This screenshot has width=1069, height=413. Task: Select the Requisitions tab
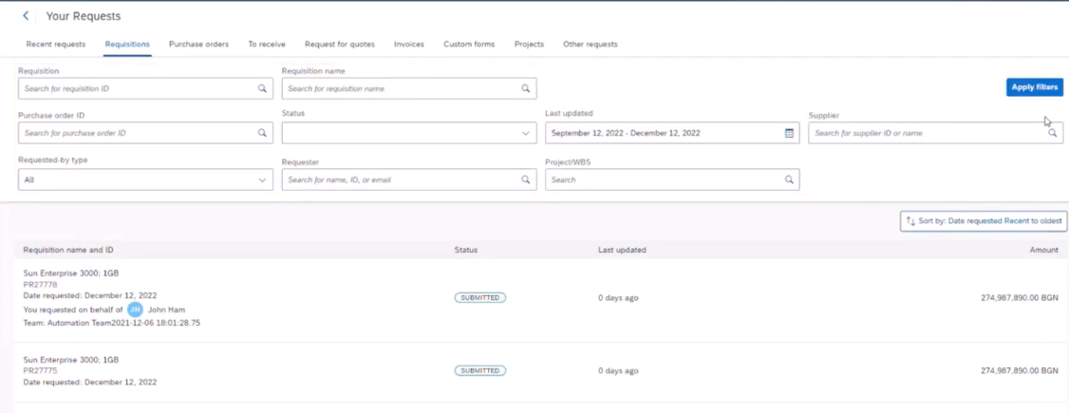pos(127,45)
